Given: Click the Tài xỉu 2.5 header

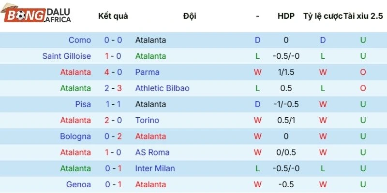Looking at the screenshot, I should click(363, 16).
